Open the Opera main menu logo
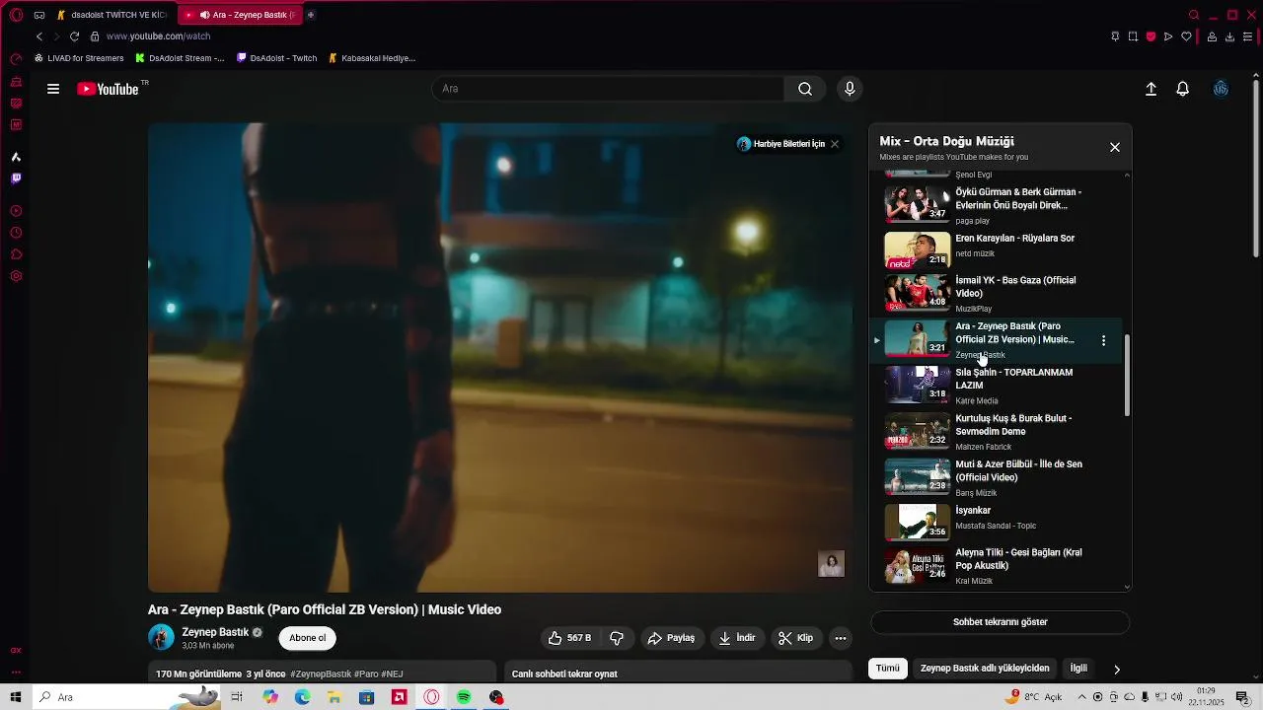The image size is (1263, 710). pyautogui.click(x=16, y=15)
